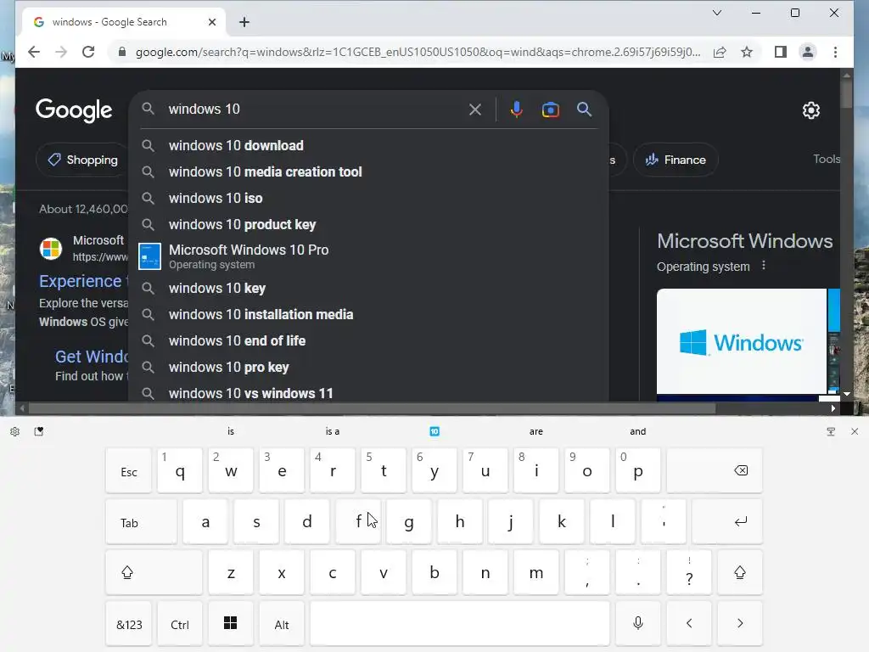Screen dimensions: 869x652
Task: Click the Chrome back arrow
Action: point(34,52)
